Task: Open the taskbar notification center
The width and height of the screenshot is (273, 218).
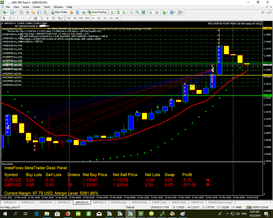Action: [x=266, y=214]
